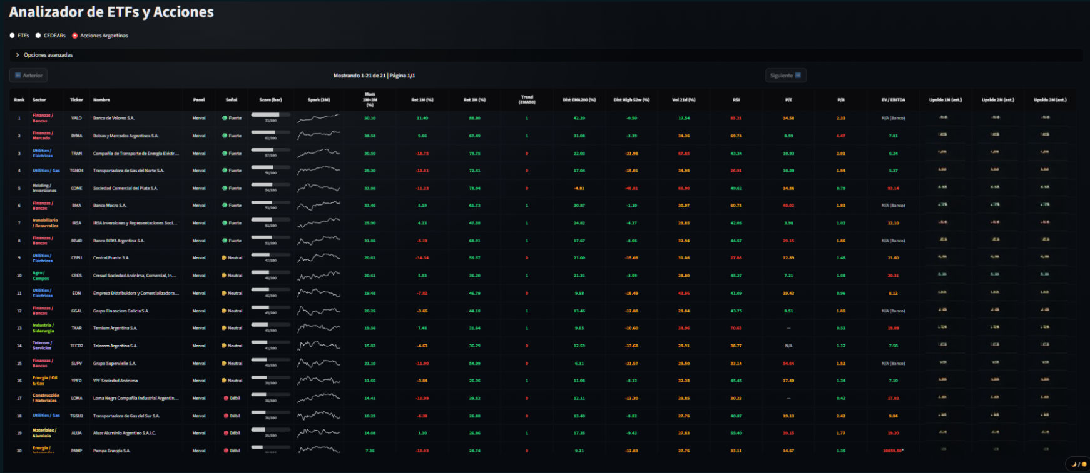Select the Acciones Argentinas radio button
The height and width of the screenshot is (473, 1090).
75,36
